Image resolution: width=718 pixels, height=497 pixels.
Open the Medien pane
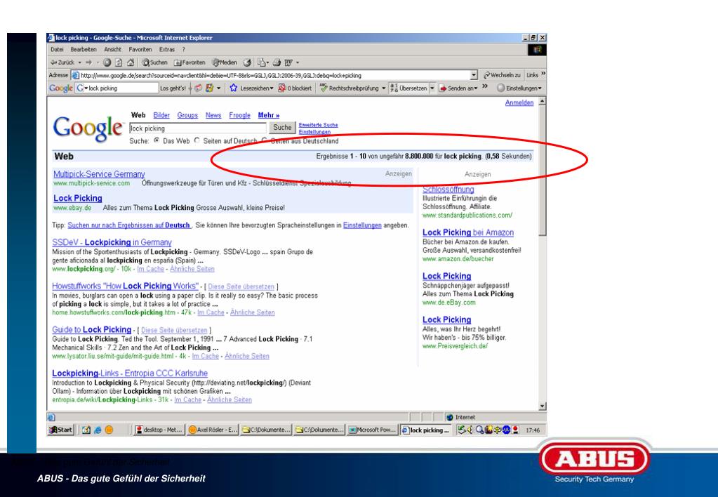tap(225, 62)
